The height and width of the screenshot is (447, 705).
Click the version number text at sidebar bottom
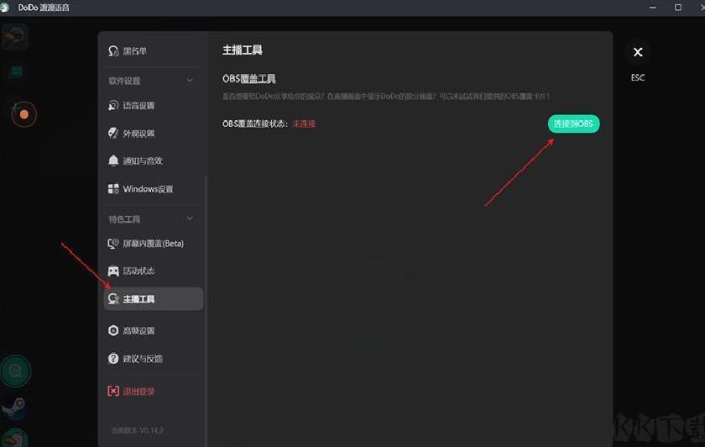coord(137,430)
